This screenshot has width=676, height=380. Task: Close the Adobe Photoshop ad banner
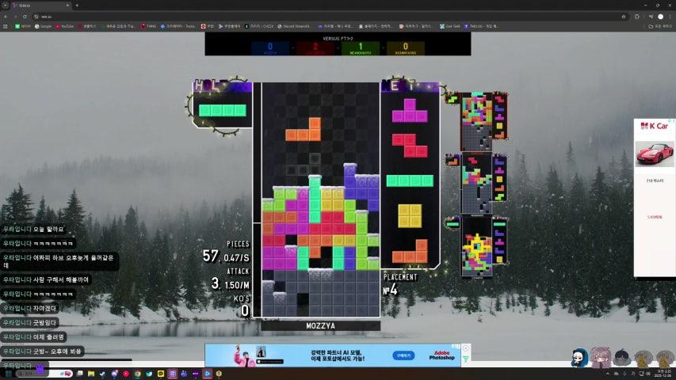pyautogui.click(x=467, y=348)
